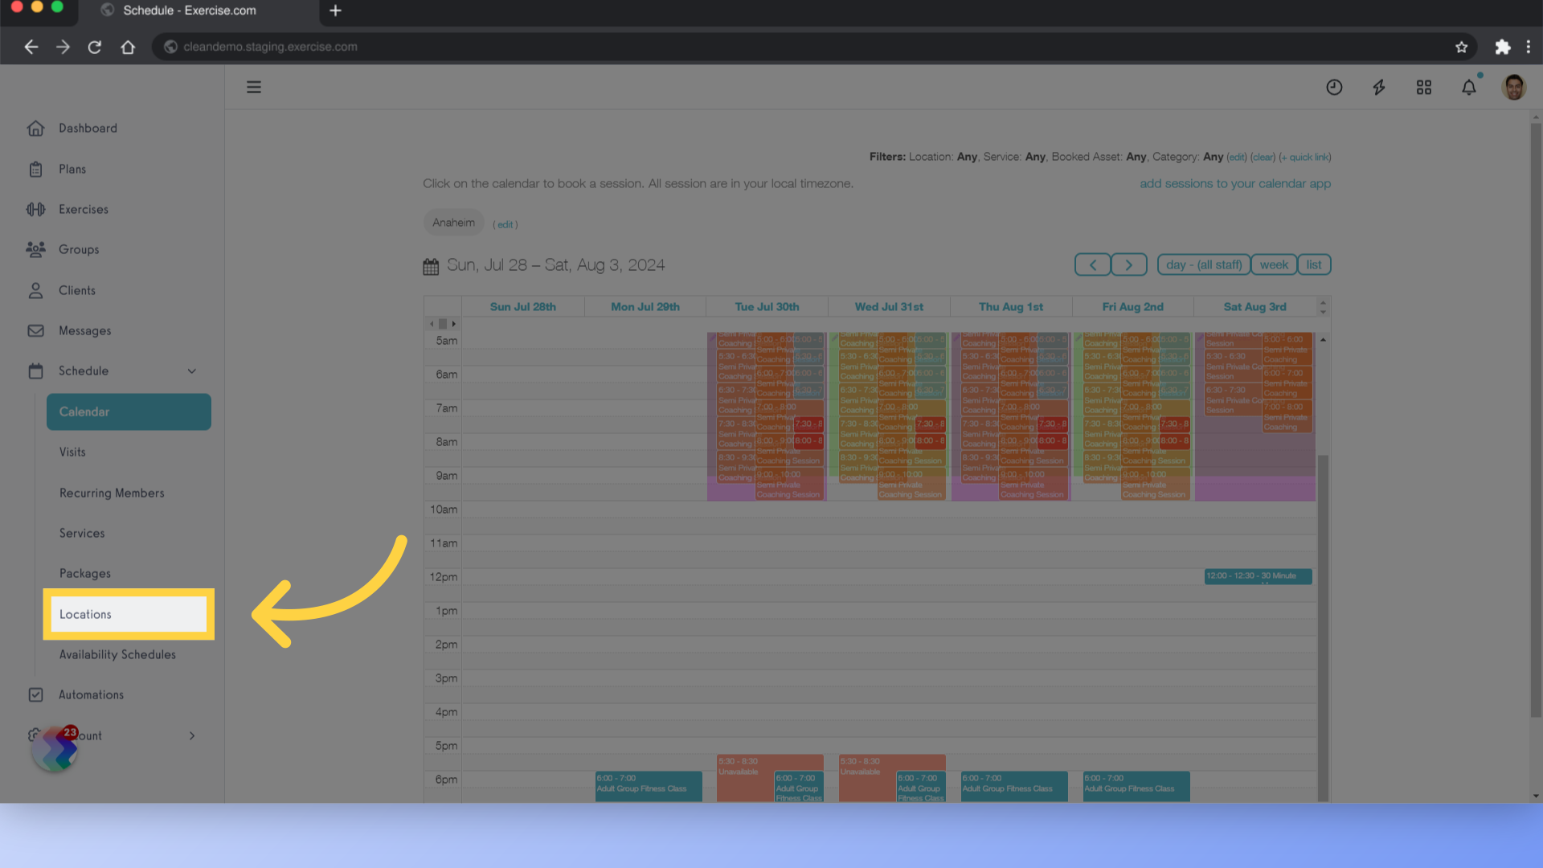Image resolution: width=1543 pixels, height=868 pixels.
Task: Click the browser forward arrow
Action: point(63,47)
